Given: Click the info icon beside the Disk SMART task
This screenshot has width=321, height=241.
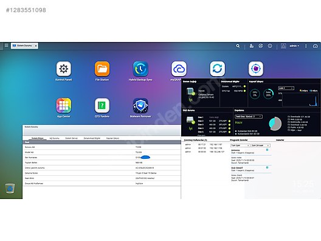Looking at the screenshot, I should (x=267, y=167).
